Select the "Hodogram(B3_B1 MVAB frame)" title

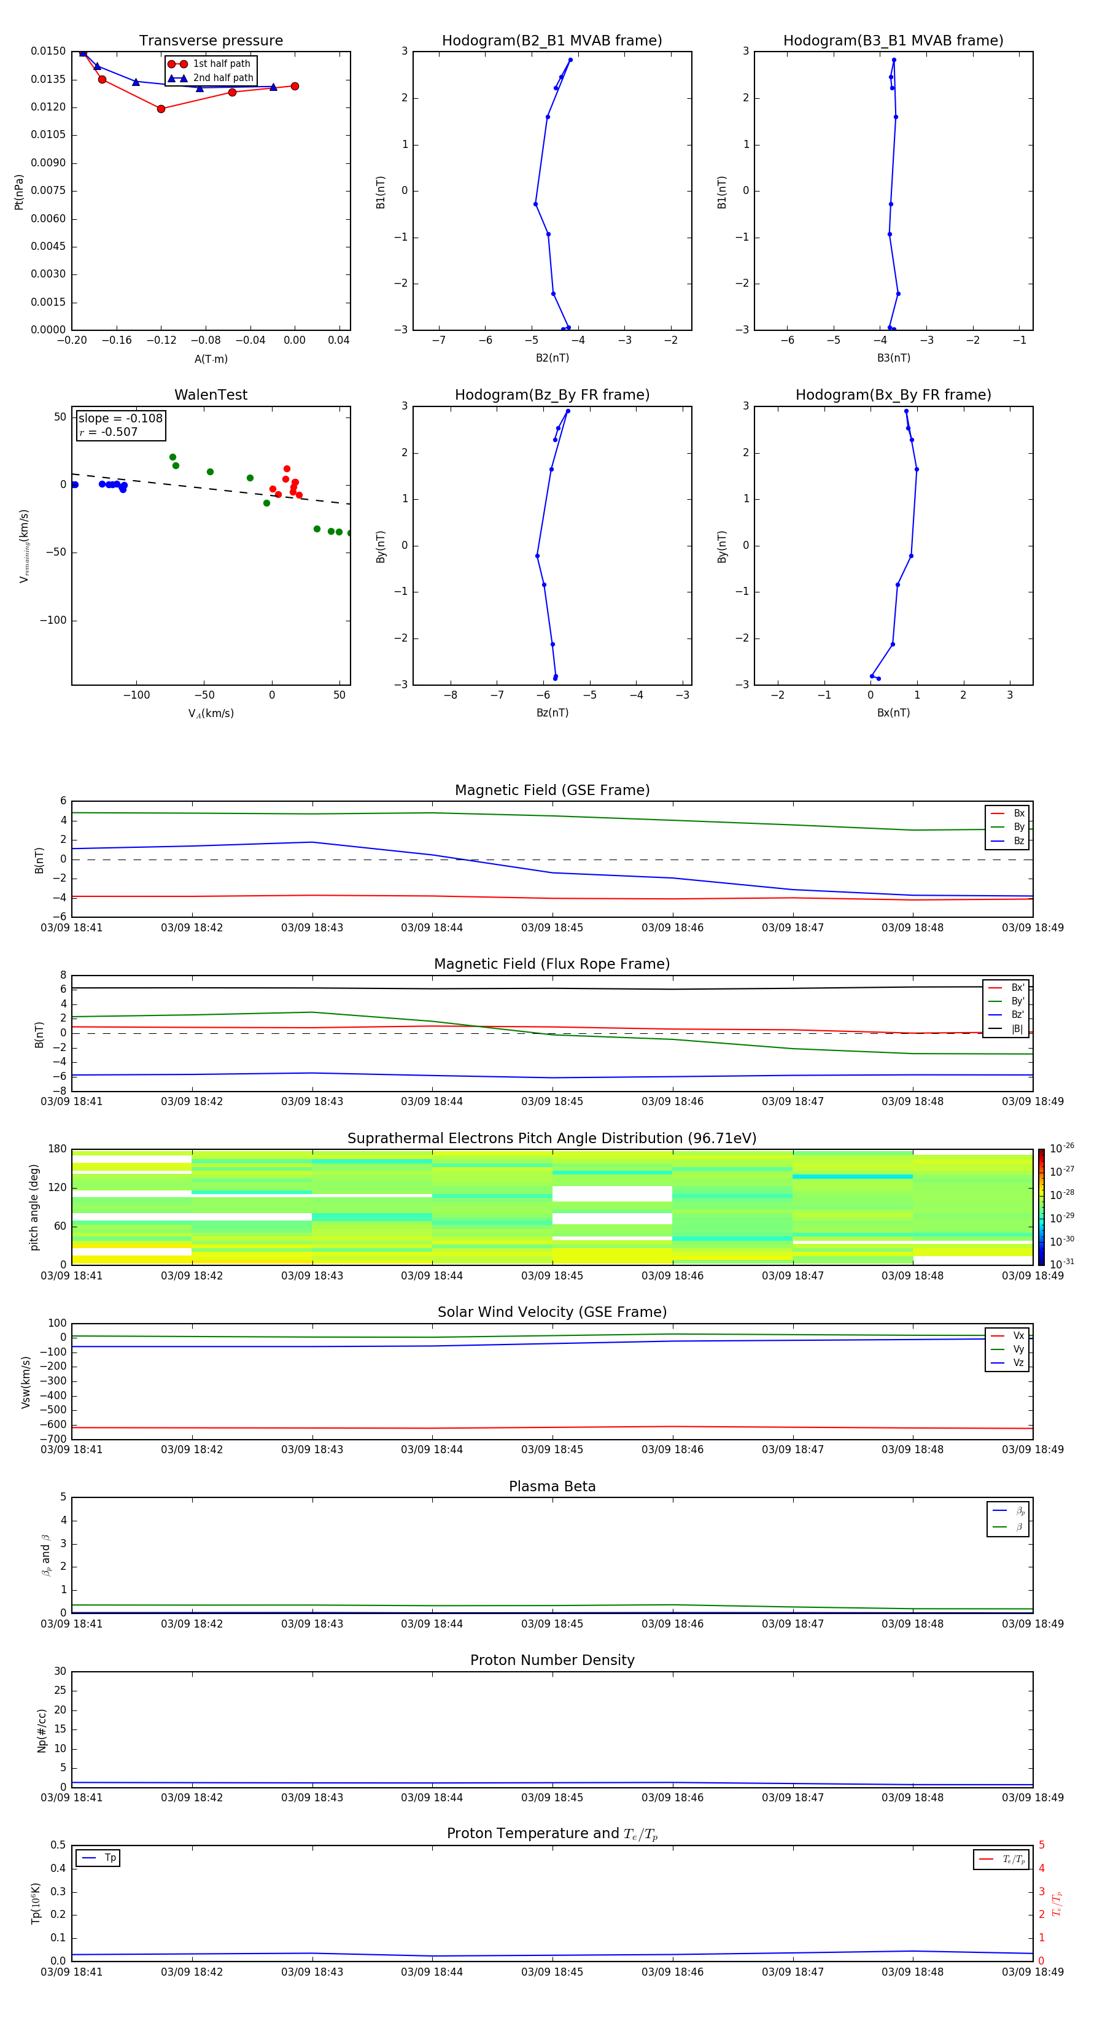pos(893,41)
